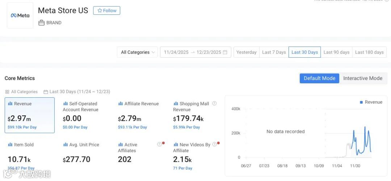Open help icon for Active Affiliates
Screen dimensions: 391x181
[x=159, y=144]
